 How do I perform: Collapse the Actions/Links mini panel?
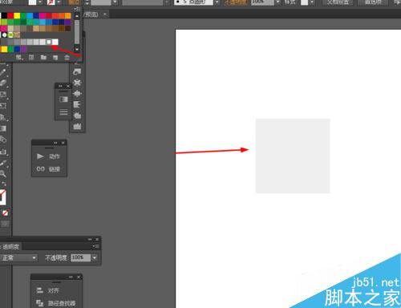(x=55, y=143)
